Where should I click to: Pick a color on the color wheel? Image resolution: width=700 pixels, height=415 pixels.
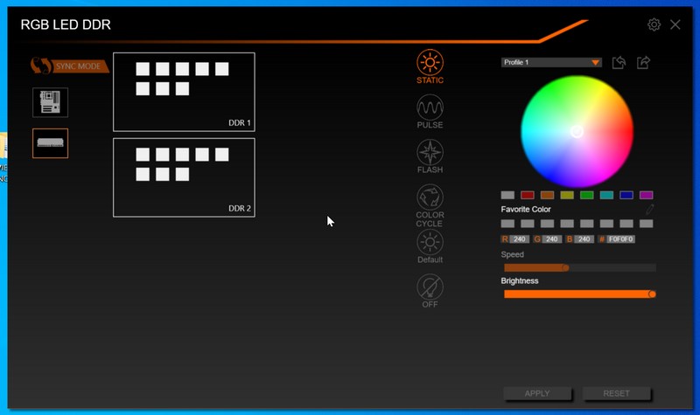577,132
